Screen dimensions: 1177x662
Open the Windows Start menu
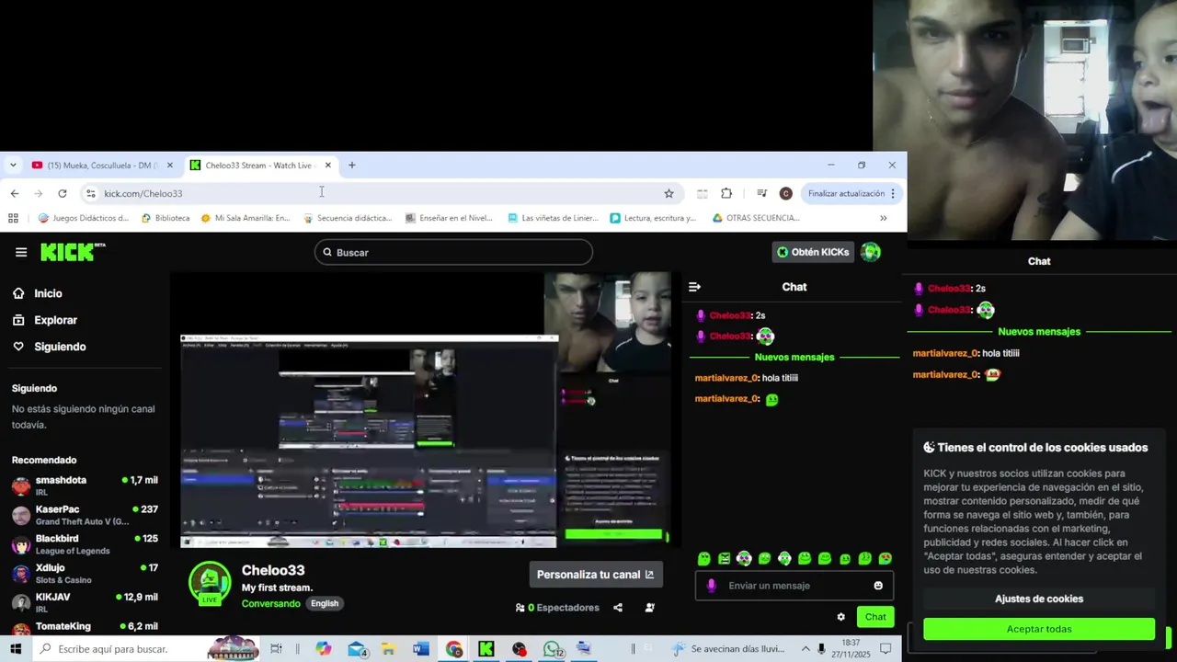click(16, 649)
